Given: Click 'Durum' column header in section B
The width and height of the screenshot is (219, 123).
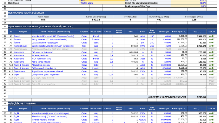Looking at the screenshot, I should coord(212,108).
